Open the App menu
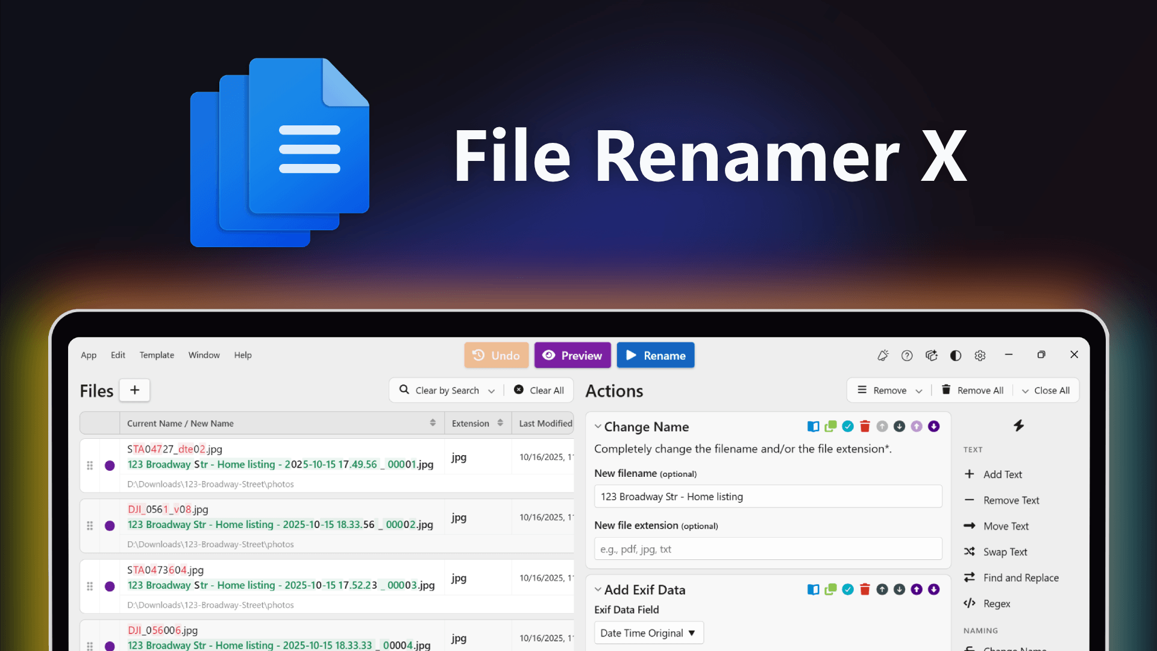Screen dimensions: 1157x651 tap(89, 355)
